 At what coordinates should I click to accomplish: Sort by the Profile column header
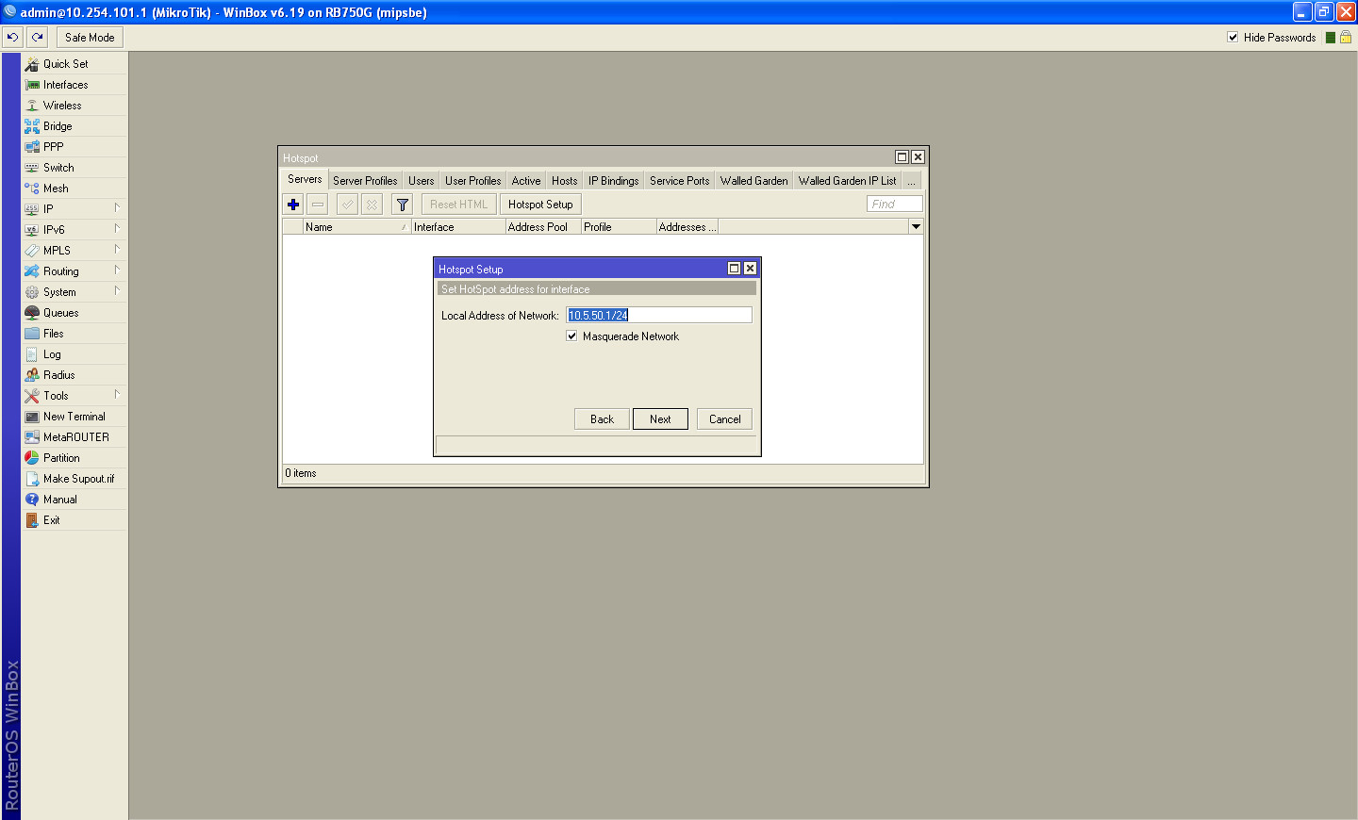[x=619, y=227]
